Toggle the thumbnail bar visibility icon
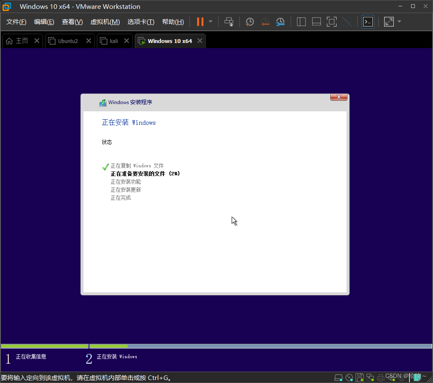 (317, 21)
